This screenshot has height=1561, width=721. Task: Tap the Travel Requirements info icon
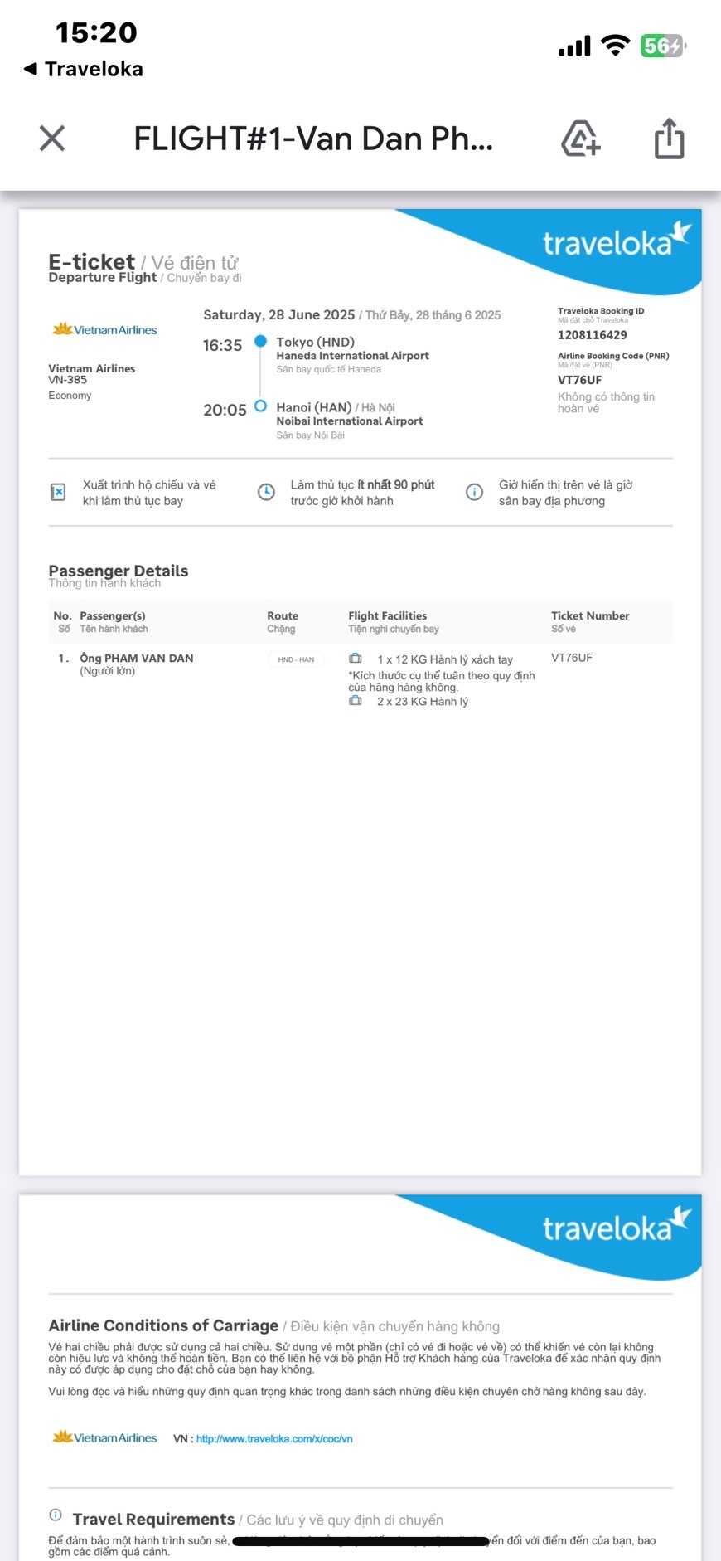(56, 1515)
